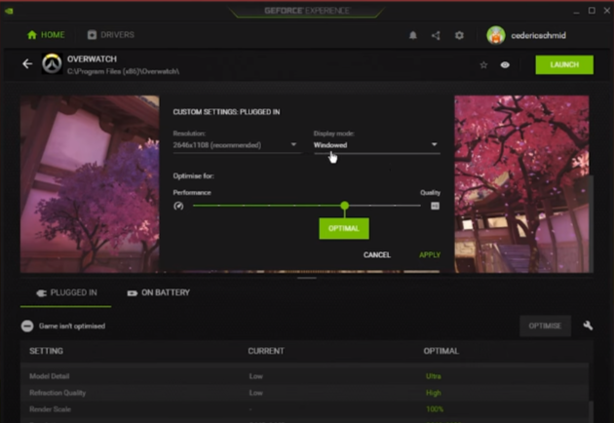This screenshot has height=423, width=614.
Task: Click the share icon
Action: 436,36
